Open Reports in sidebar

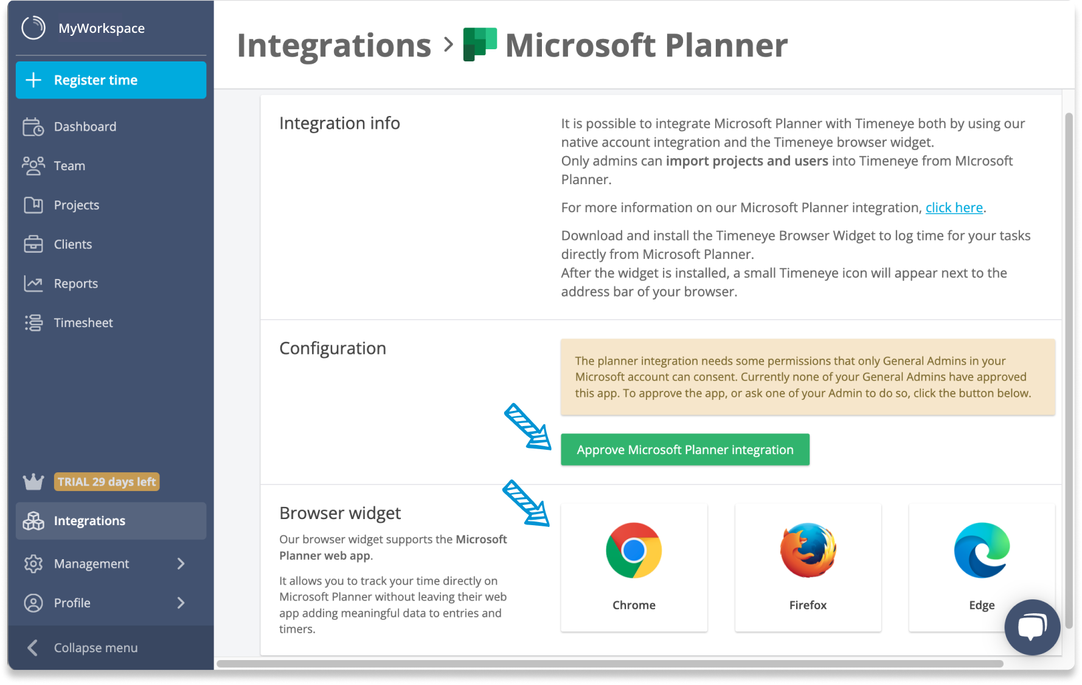pos(111,283)
